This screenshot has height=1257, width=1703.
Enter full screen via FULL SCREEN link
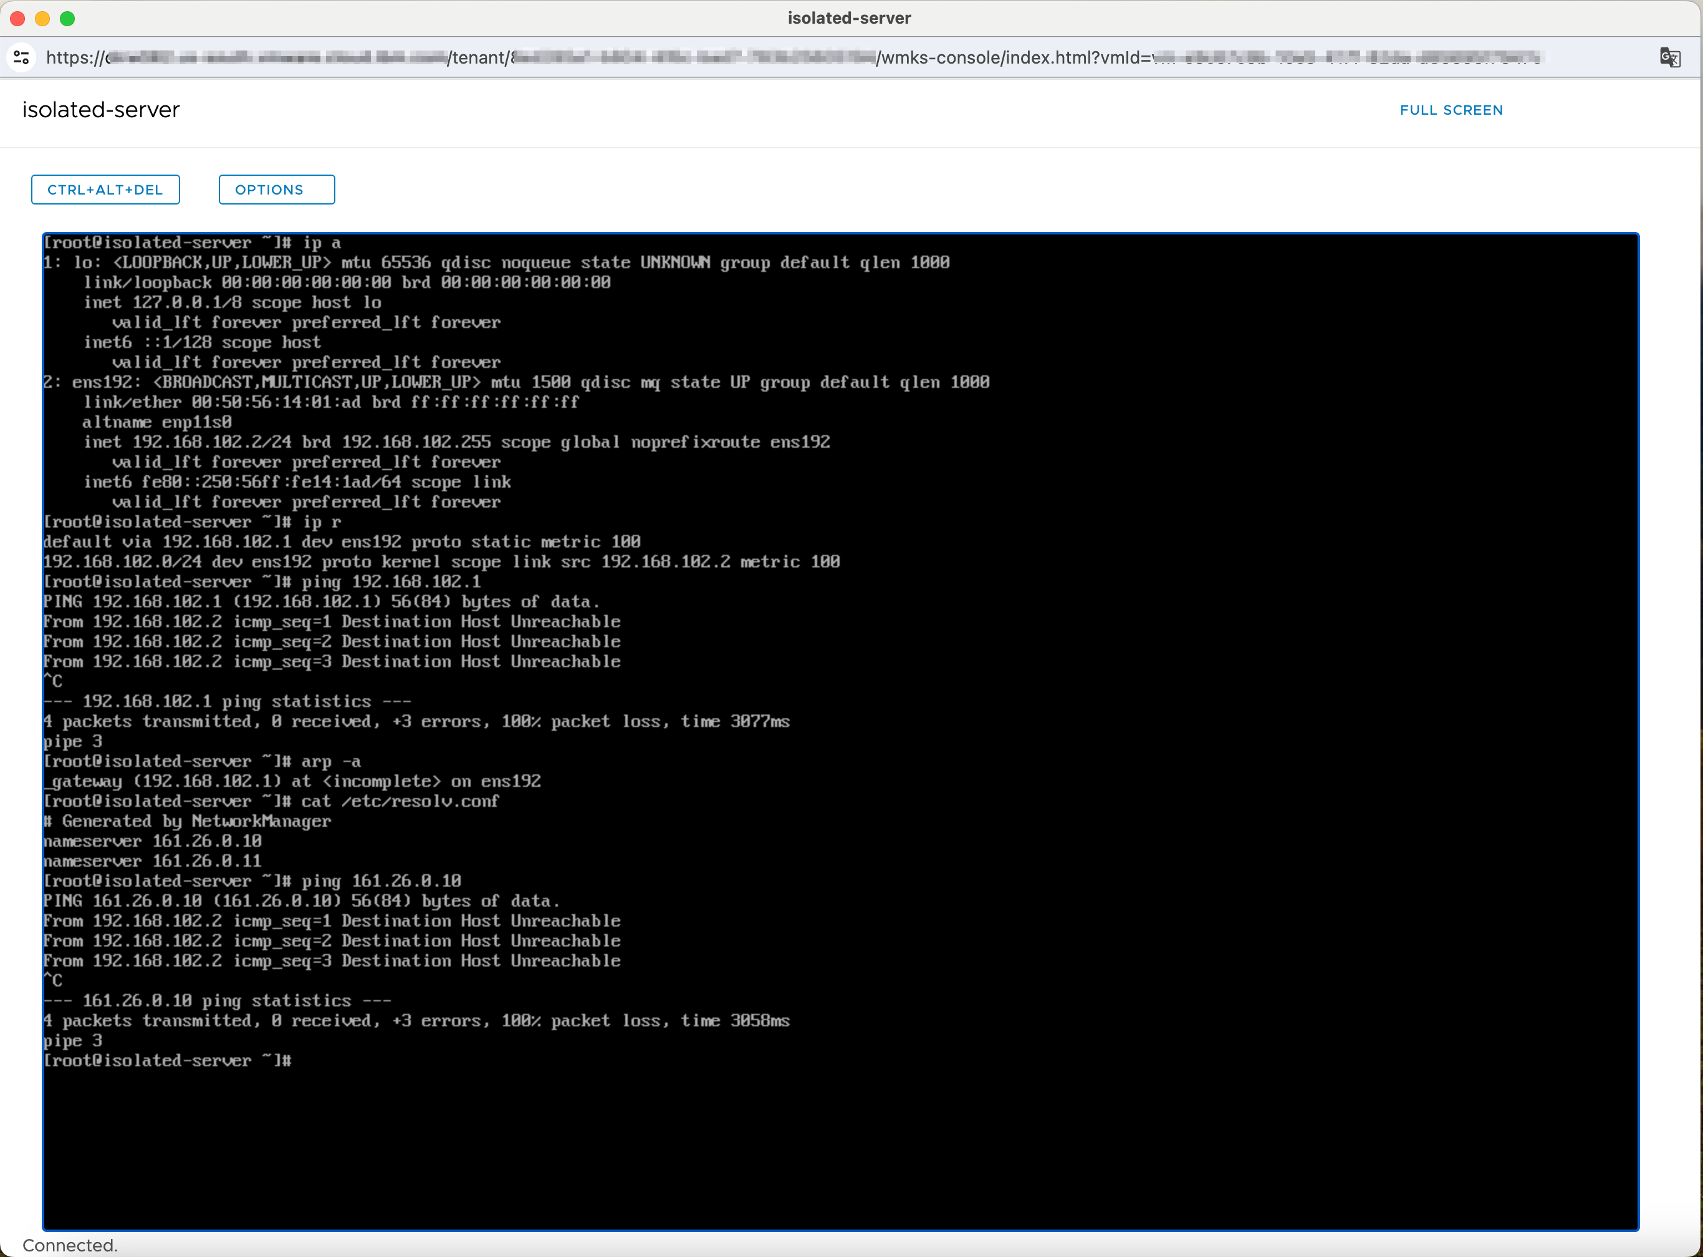click(x=1451, y=110)
